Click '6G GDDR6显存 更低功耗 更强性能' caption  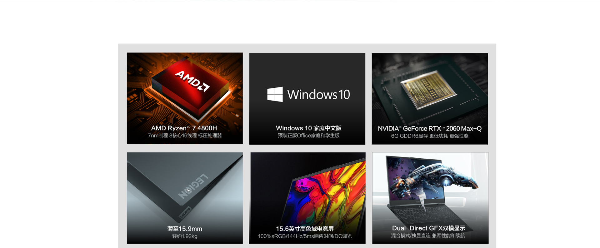point(430,136)
